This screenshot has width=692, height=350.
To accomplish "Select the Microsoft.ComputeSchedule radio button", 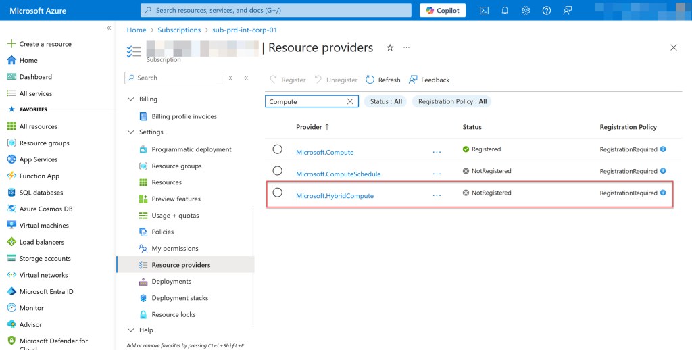I will (x=277, y=171).
